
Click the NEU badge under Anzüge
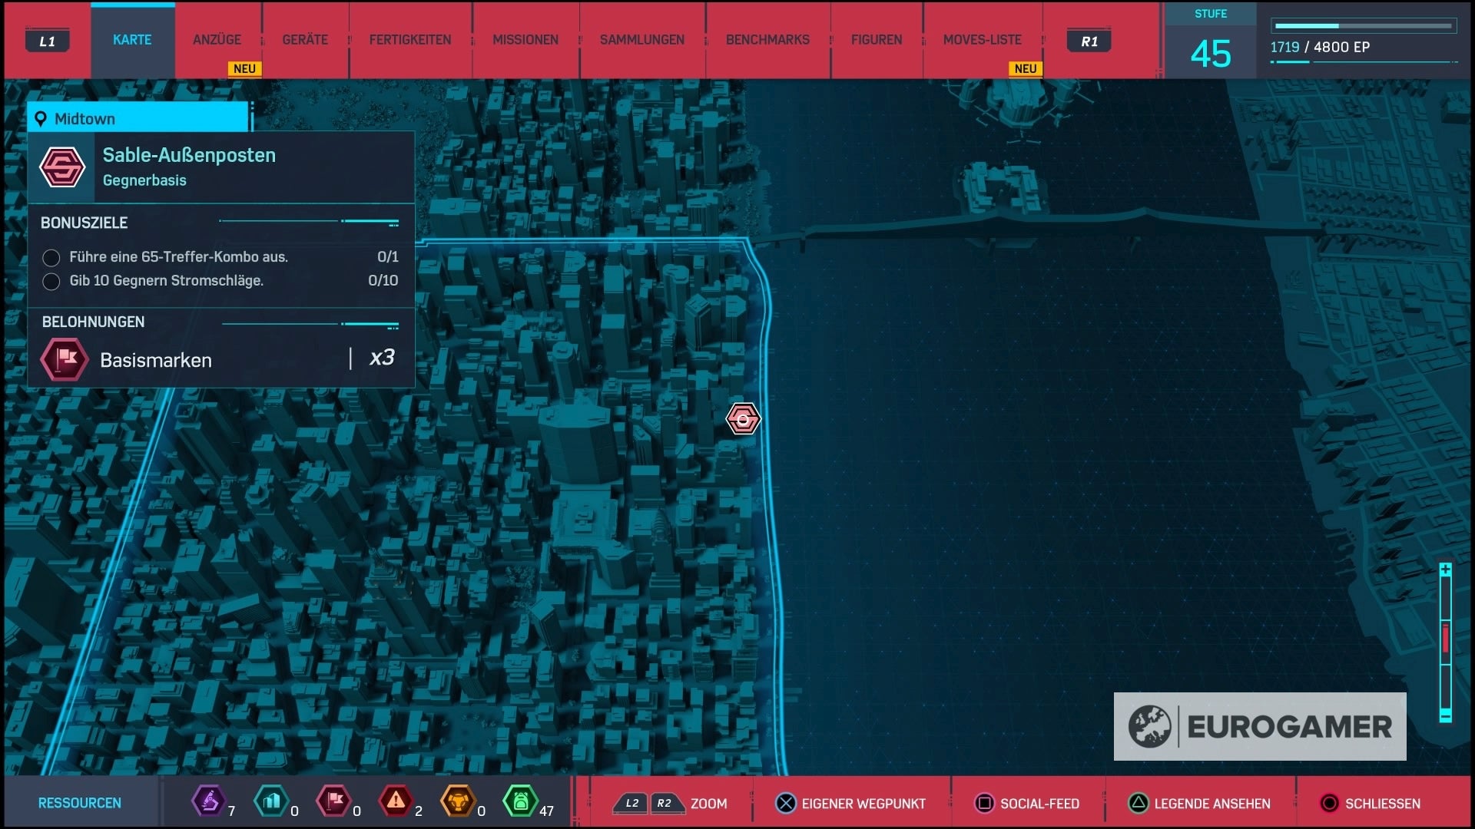pos(244,68)
